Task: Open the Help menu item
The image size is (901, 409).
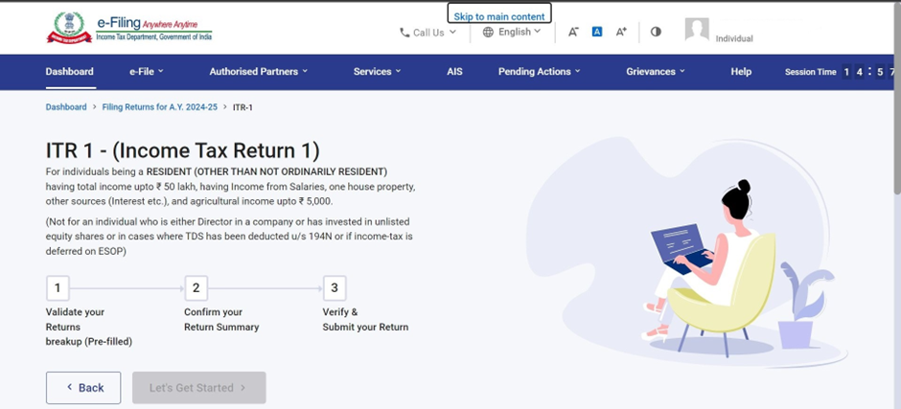Action: point(741,72)
